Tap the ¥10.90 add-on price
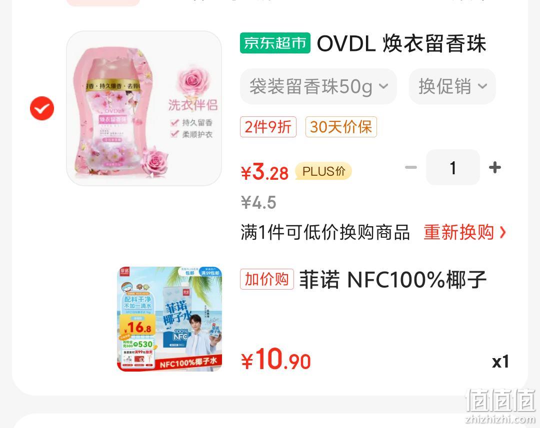 click(x=275, y=360)
